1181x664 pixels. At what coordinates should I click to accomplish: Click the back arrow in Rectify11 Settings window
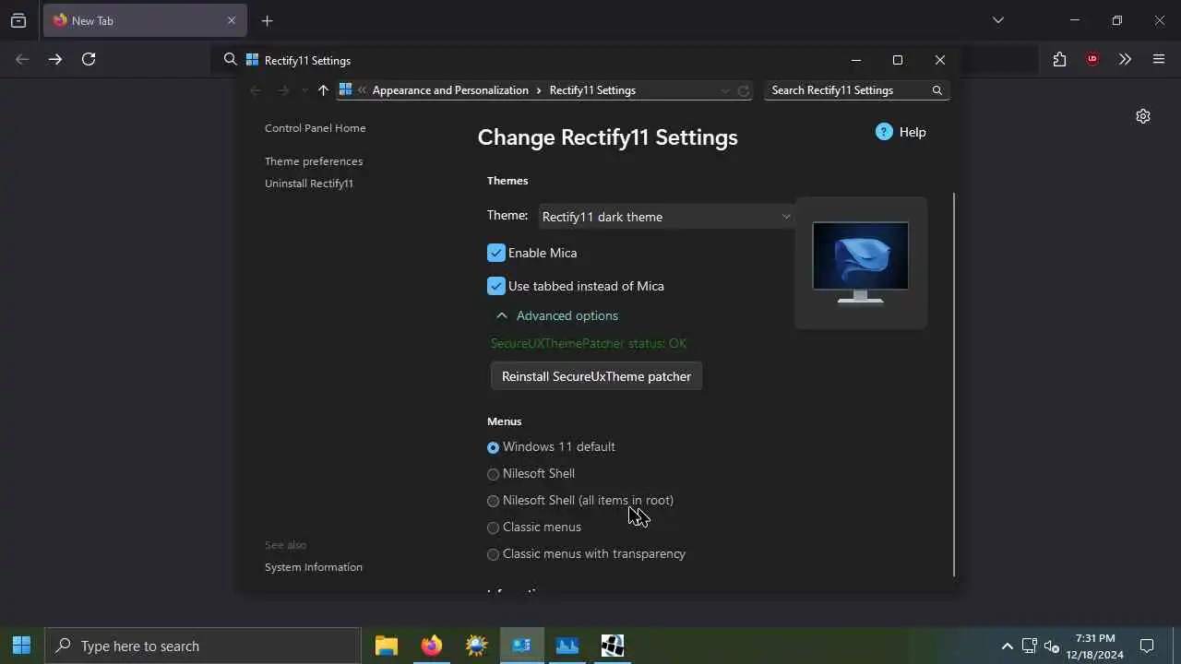(x=256, y=90)
